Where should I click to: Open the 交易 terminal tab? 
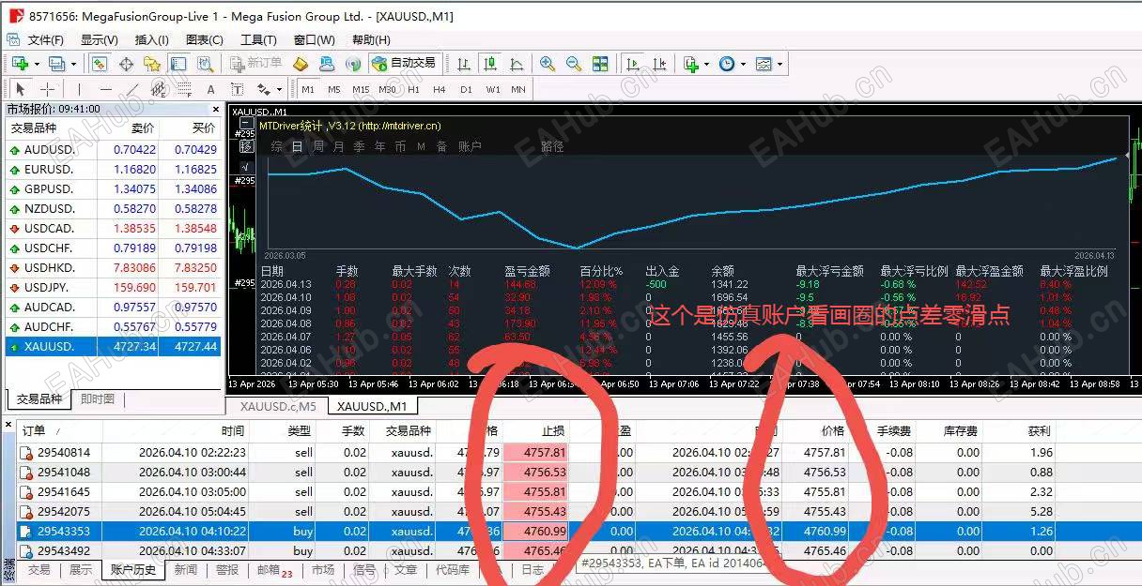click(39, 569)
